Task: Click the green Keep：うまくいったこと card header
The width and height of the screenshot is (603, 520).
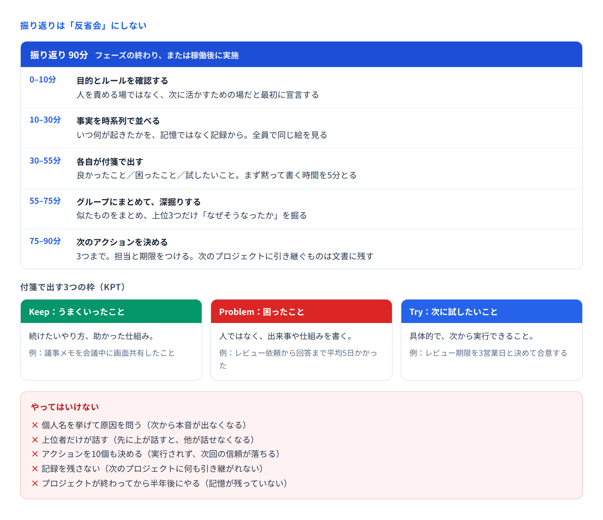Action: (x=111, y=311)
